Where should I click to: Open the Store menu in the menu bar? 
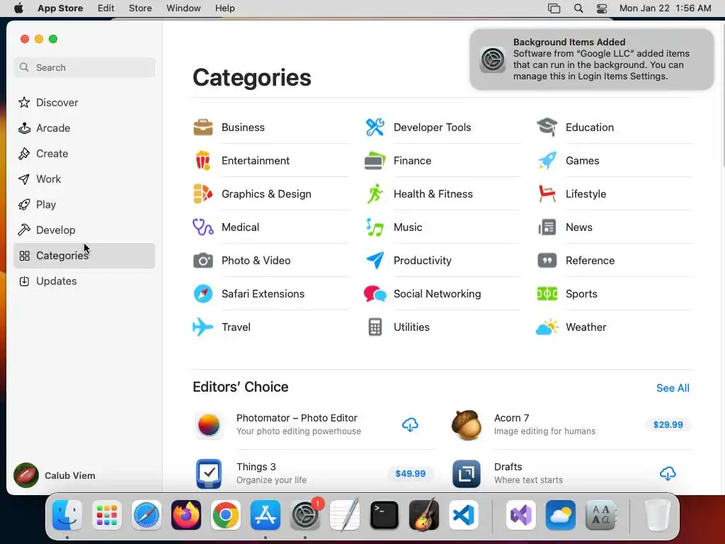[x=140, y=8]
